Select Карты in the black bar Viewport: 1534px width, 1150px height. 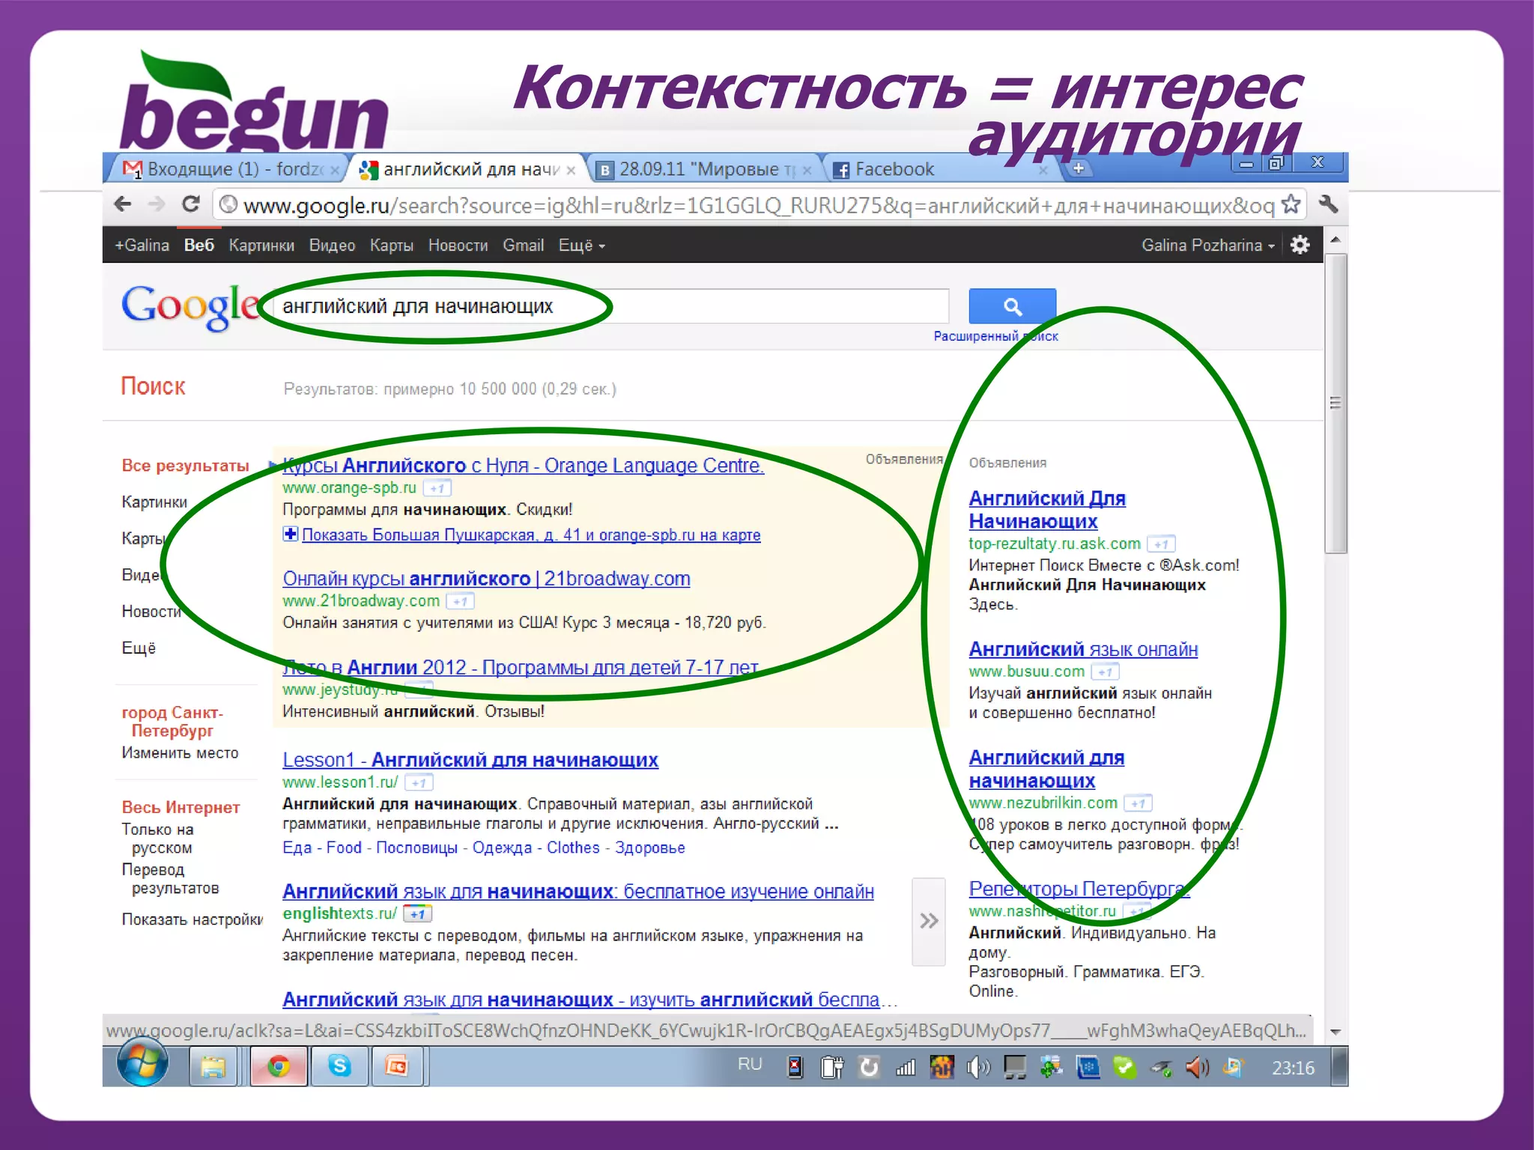pyautogui.click(x=391, y=245)
